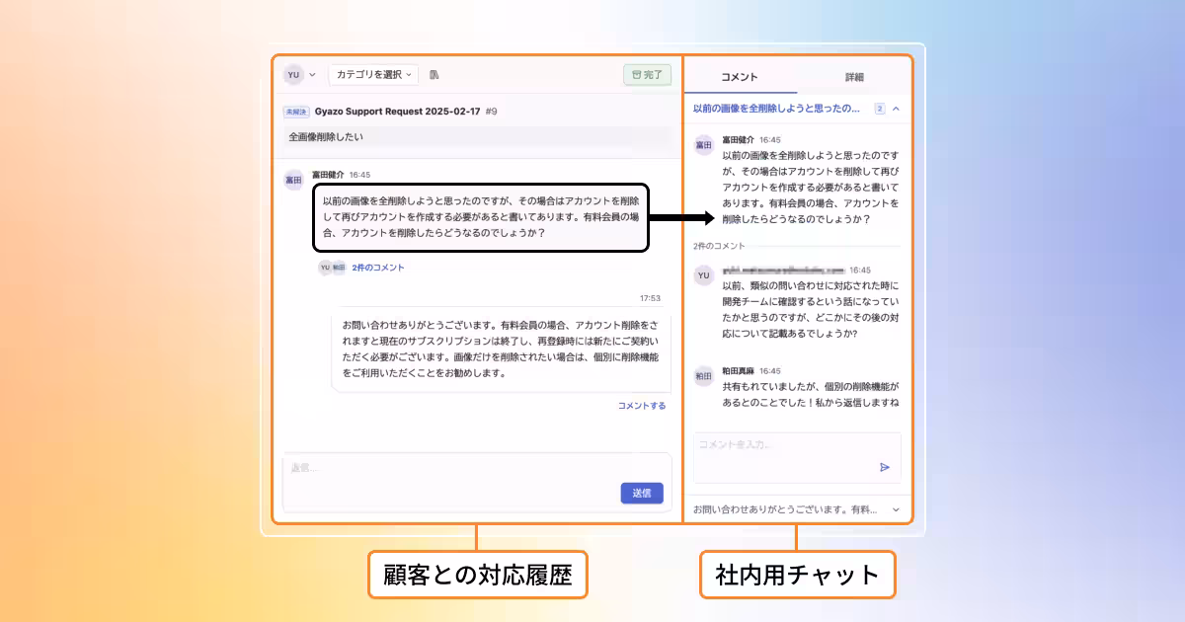
Task: Expand the bottom thread starting お問い合わせありがとうございます
Action: pyautogui.click(x=896, y=509)
